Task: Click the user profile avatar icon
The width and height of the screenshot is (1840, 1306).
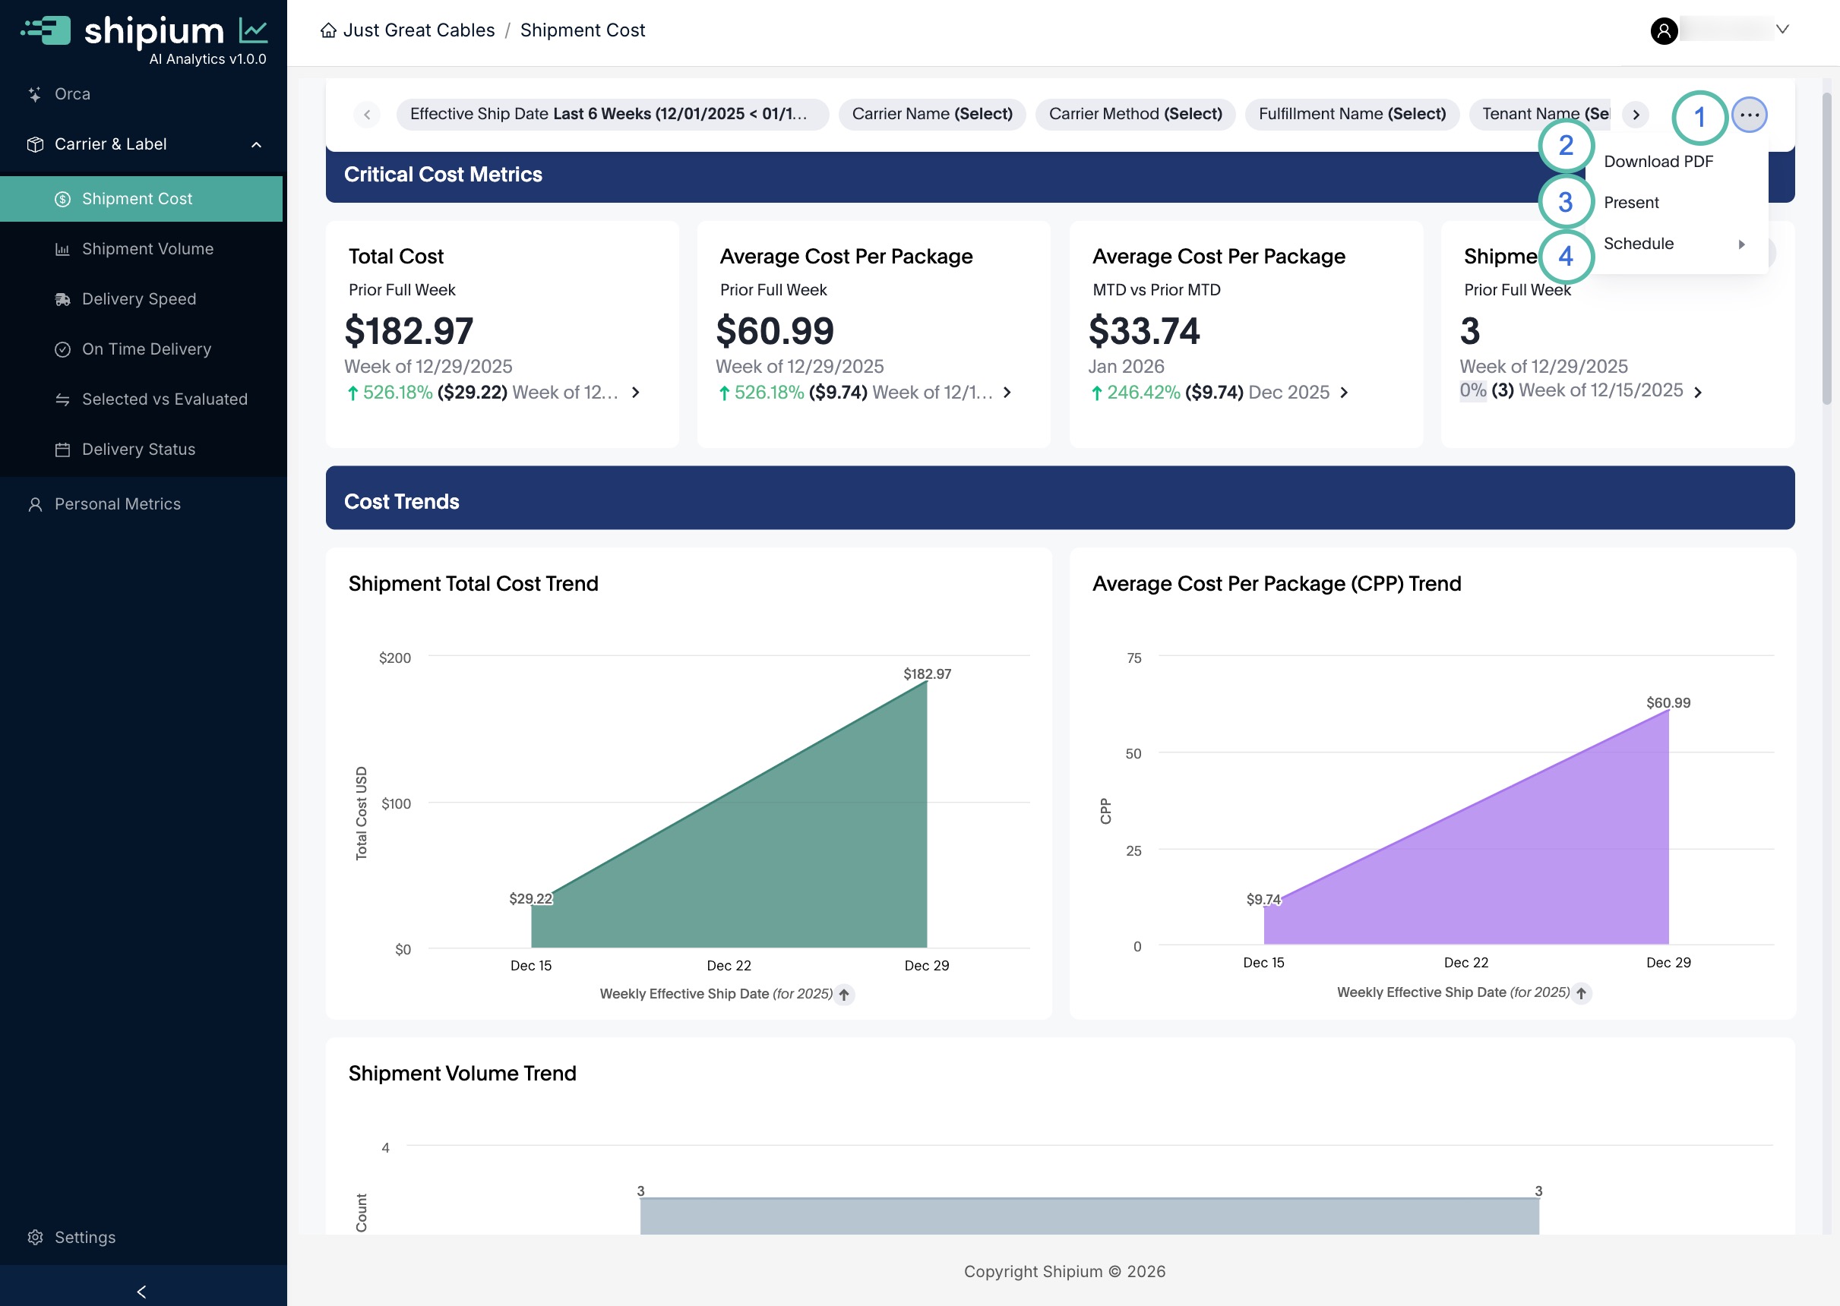Action: pyautogui.click(x=1664, y=30)
